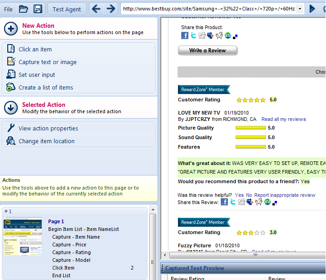Click the Picture Quality yellow rating bar
Screen dimensions: 326x280
coord(251,128)
